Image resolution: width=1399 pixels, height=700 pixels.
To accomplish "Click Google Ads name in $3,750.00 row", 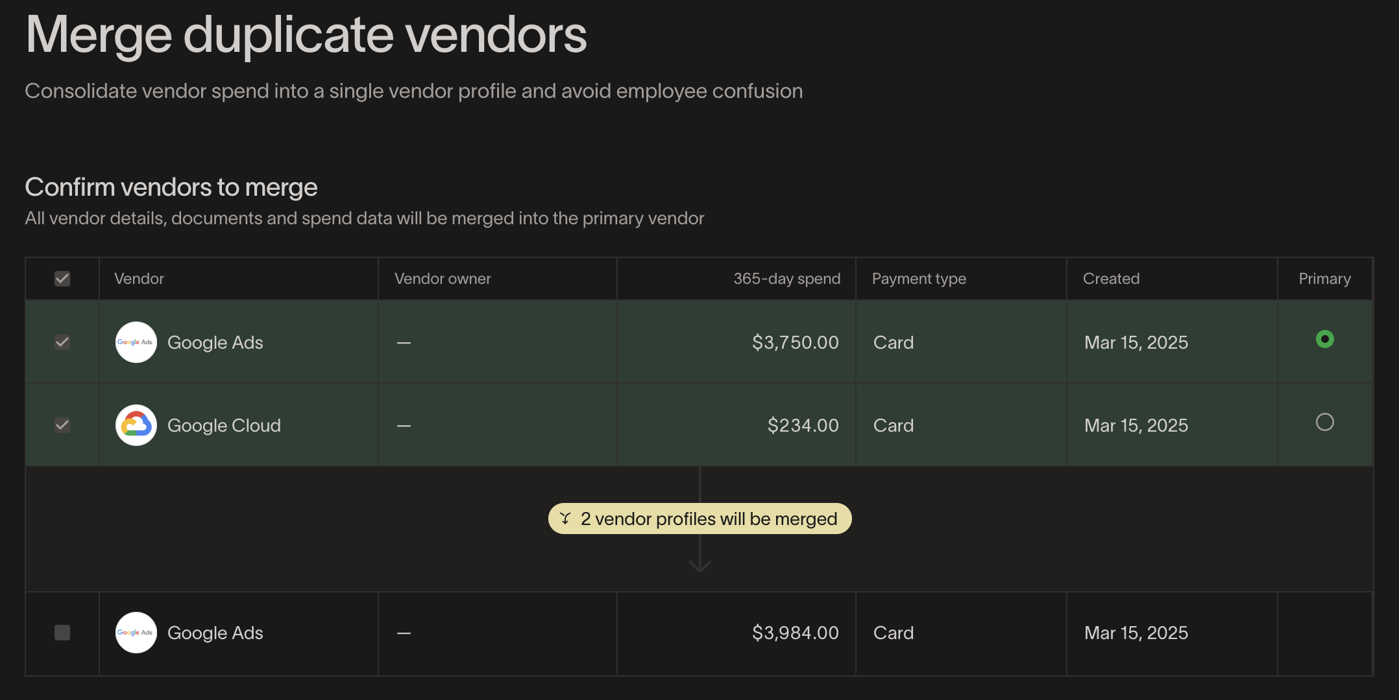I will 215,342.
